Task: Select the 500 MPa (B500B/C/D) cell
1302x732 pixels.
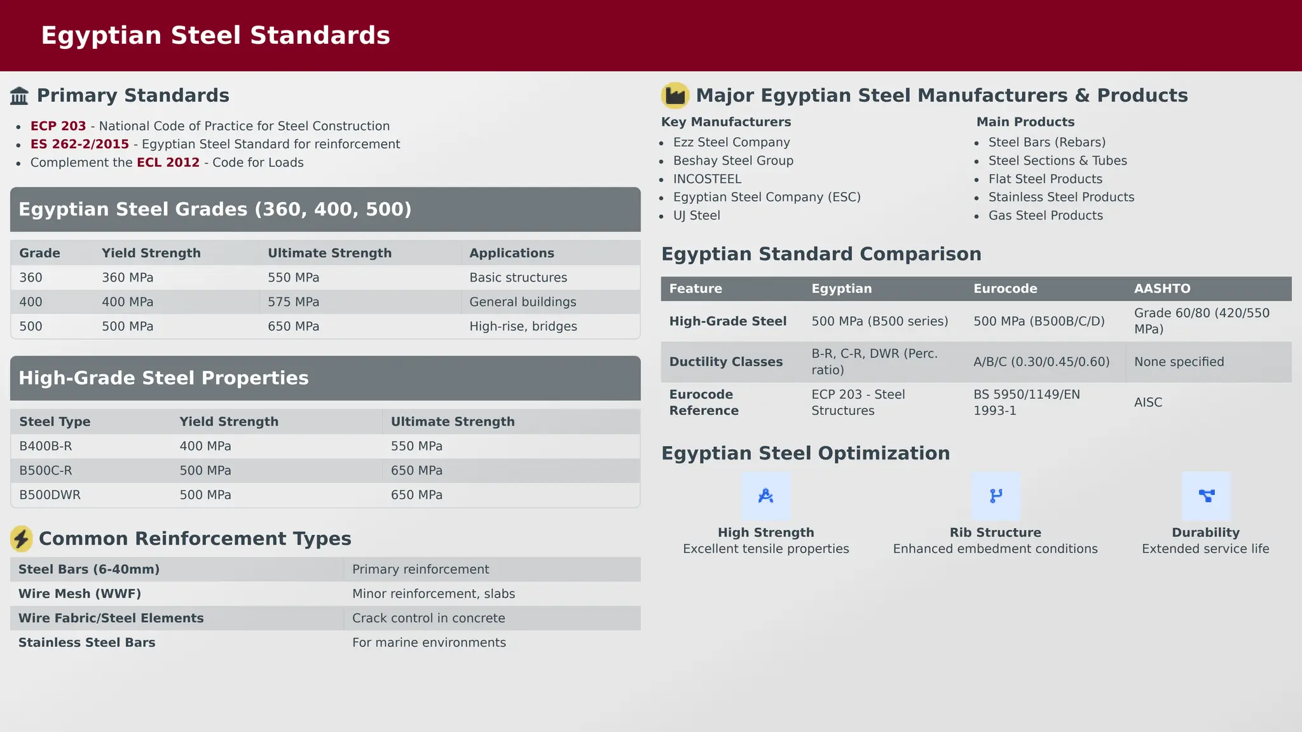Action: point(1039,322)
